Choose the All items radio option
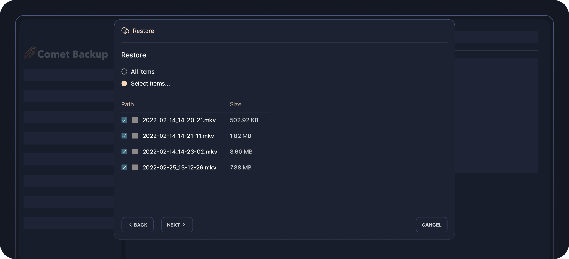The image size is (569, 259). 124,72
